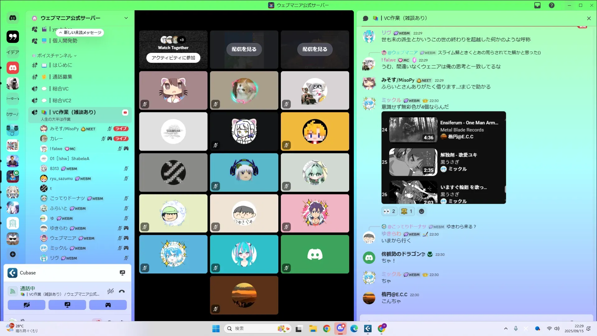Stream Cubase using the screen icon

(122, 273)
